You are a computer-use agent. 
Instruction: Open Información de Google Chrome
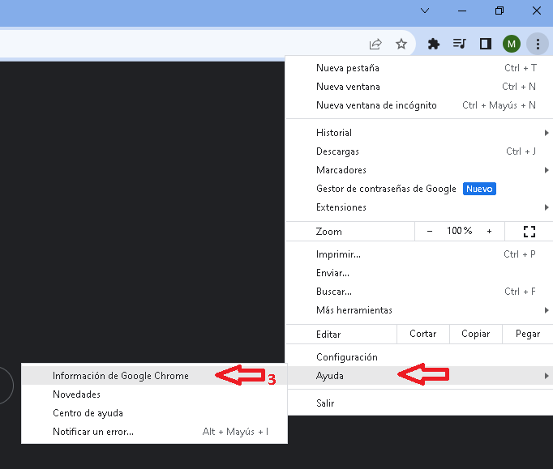154,376
